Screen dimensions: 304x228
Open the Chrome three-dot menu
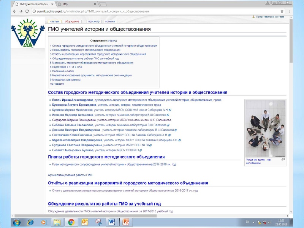(x=289, y=11)
